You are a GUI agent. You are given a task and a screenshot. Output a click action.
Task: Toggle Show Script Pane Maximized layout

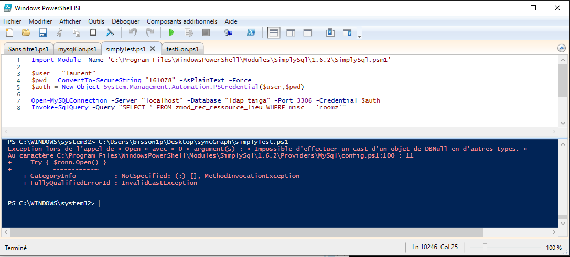[x=308, y=33]
